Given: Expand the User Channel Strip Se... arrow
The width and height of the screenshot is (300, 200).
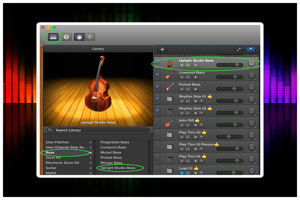Looking at the screenshot, I should point(91,148).
